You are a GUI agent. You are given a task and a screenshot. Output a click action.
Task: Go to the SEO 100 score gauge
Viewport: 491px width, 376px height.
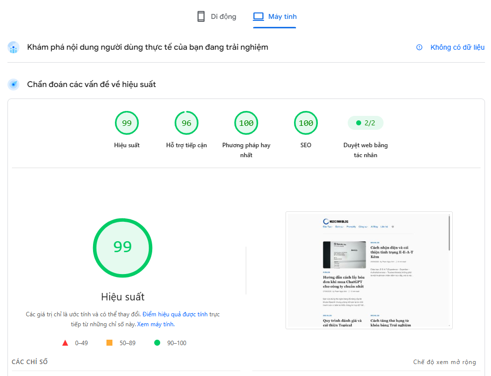306,123
